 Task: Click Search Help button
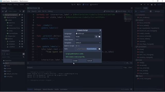tap(121, 11)
